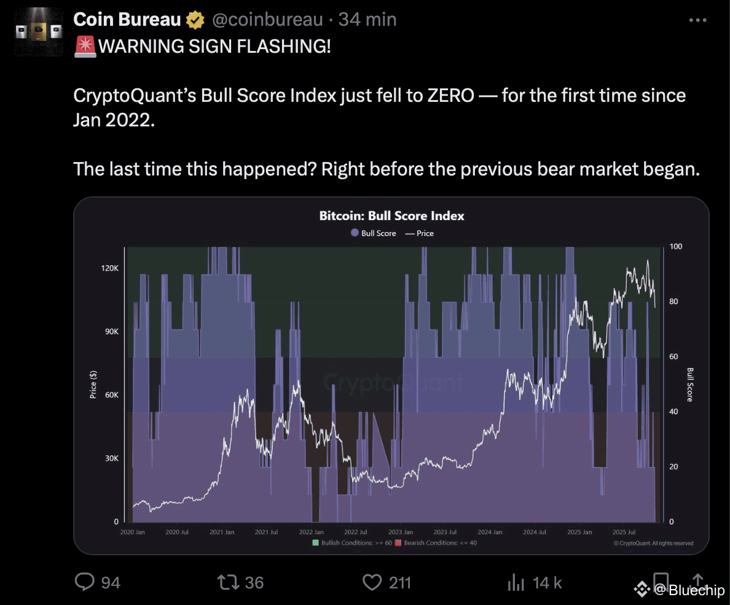Click the gold verified badge

click(196, 20)
